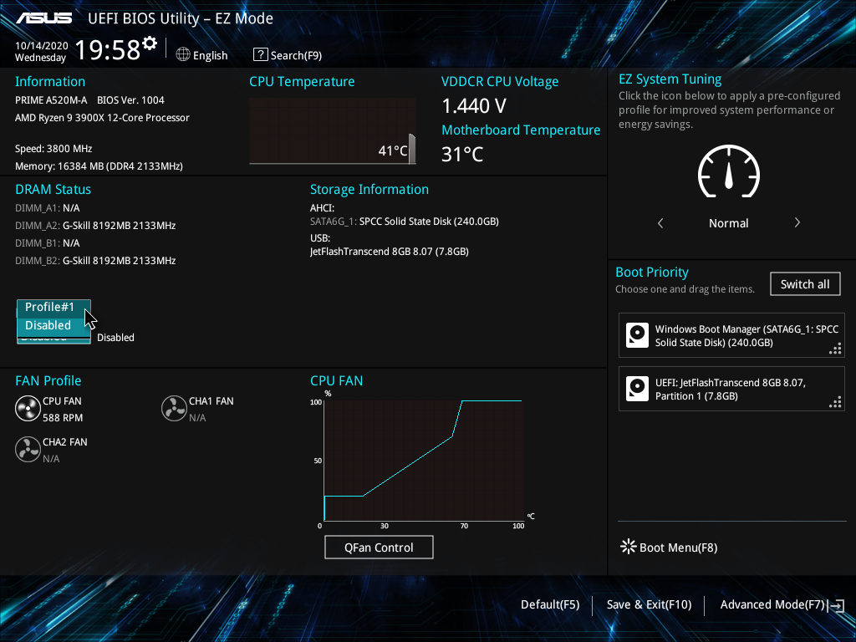
Task: Click the EZ System Tuning heading
Action: [x=670, y=79]
